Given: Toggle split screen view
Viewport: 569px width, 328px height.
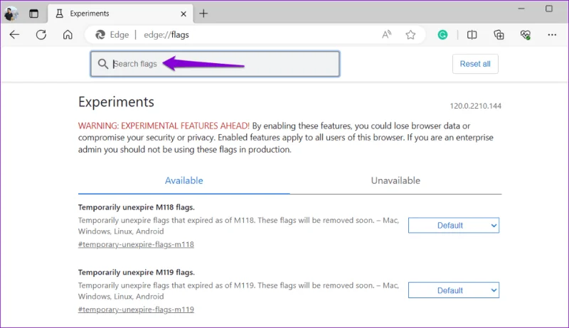Looking at the screenshot, I should [x=472, y=35].
